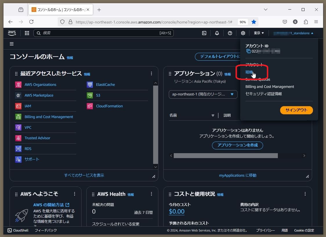Open the プライバシー footer link

[265, 230]
